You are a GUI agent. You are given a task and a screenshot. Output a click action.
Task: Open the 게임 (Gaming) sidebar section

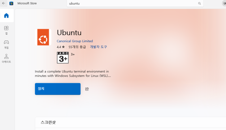6,44
